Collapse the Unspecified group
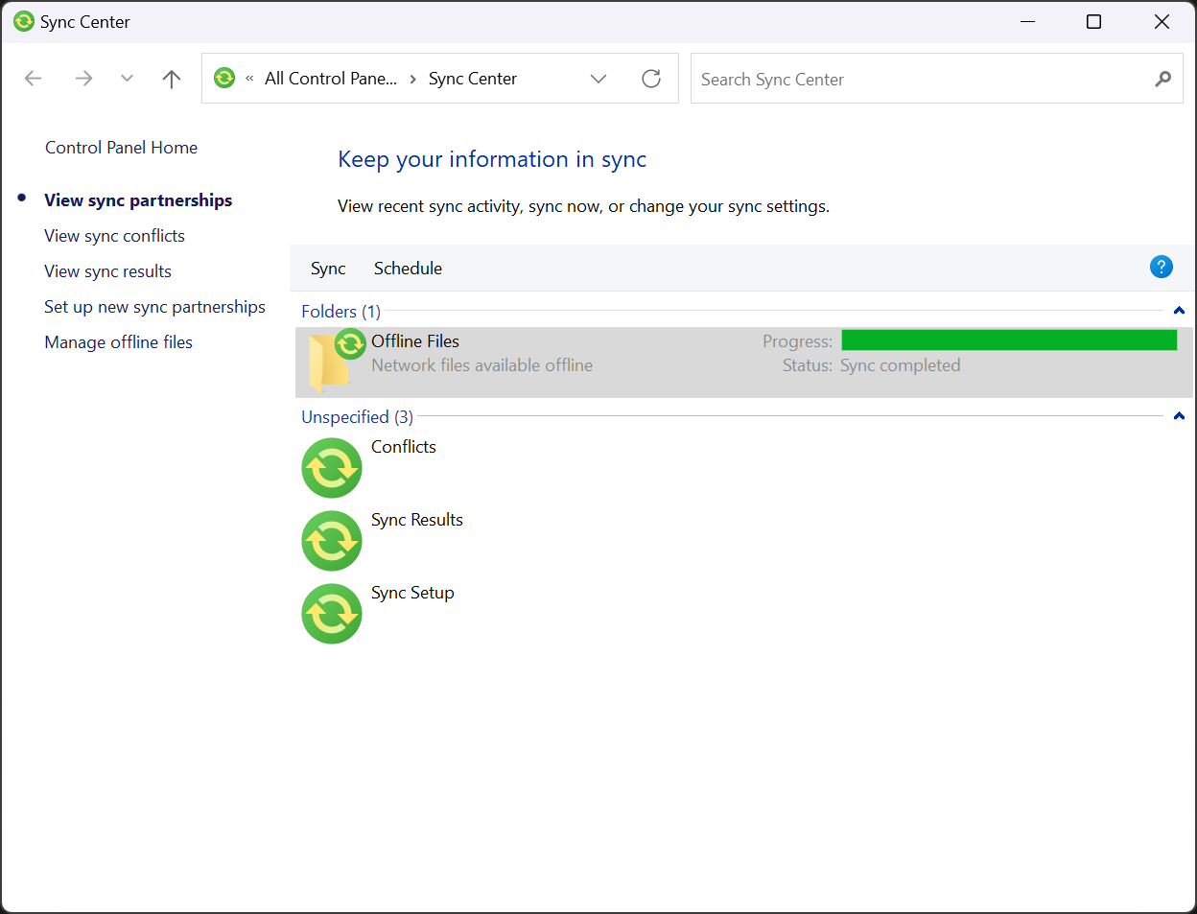 (x=1179, y=416)
